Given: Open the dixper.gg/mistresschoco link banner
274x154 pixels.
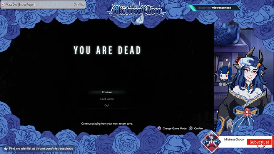Looking at the screenshot, I should point(215,8).
